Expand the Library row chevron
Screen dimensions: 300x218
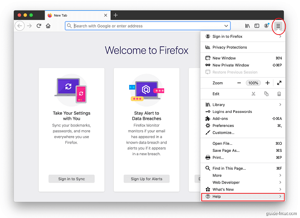280,104
